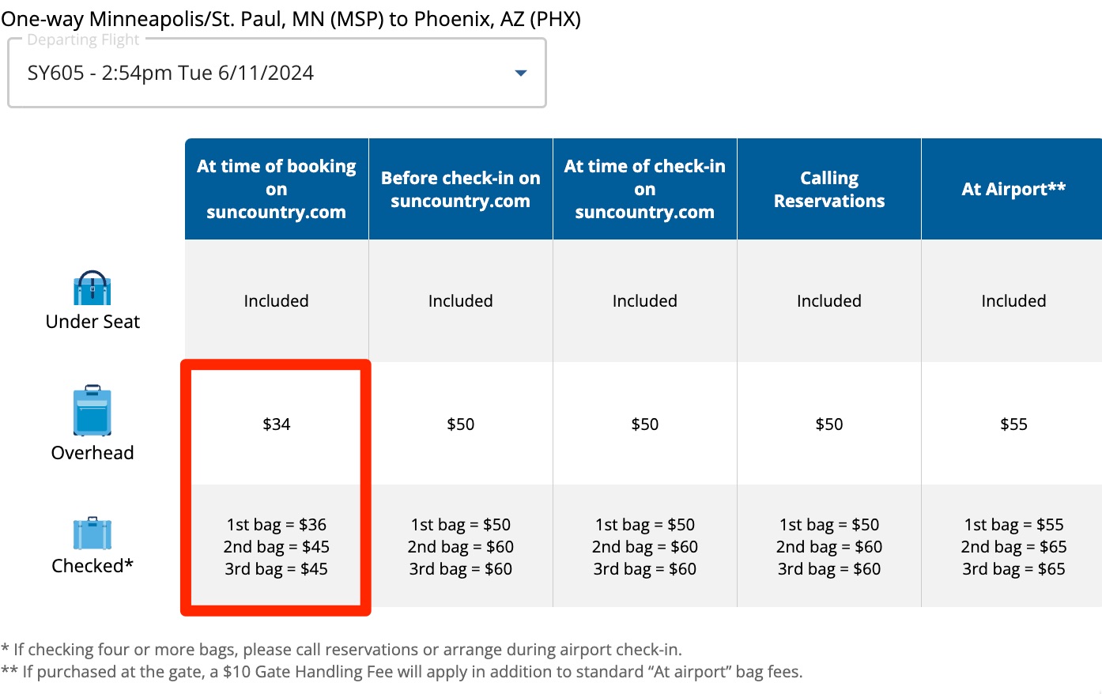Image resolution: width=1102 pixels, height=694 pixels.
Task: Select the $55 overhead At Airport fee
Action: click(1013, 424)
